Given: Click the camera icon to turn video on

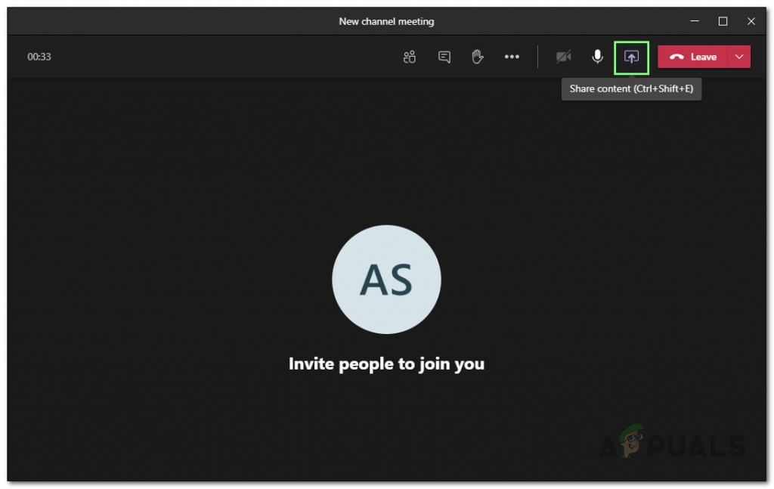Looking at the screenshot, I should tap(564, 57).
